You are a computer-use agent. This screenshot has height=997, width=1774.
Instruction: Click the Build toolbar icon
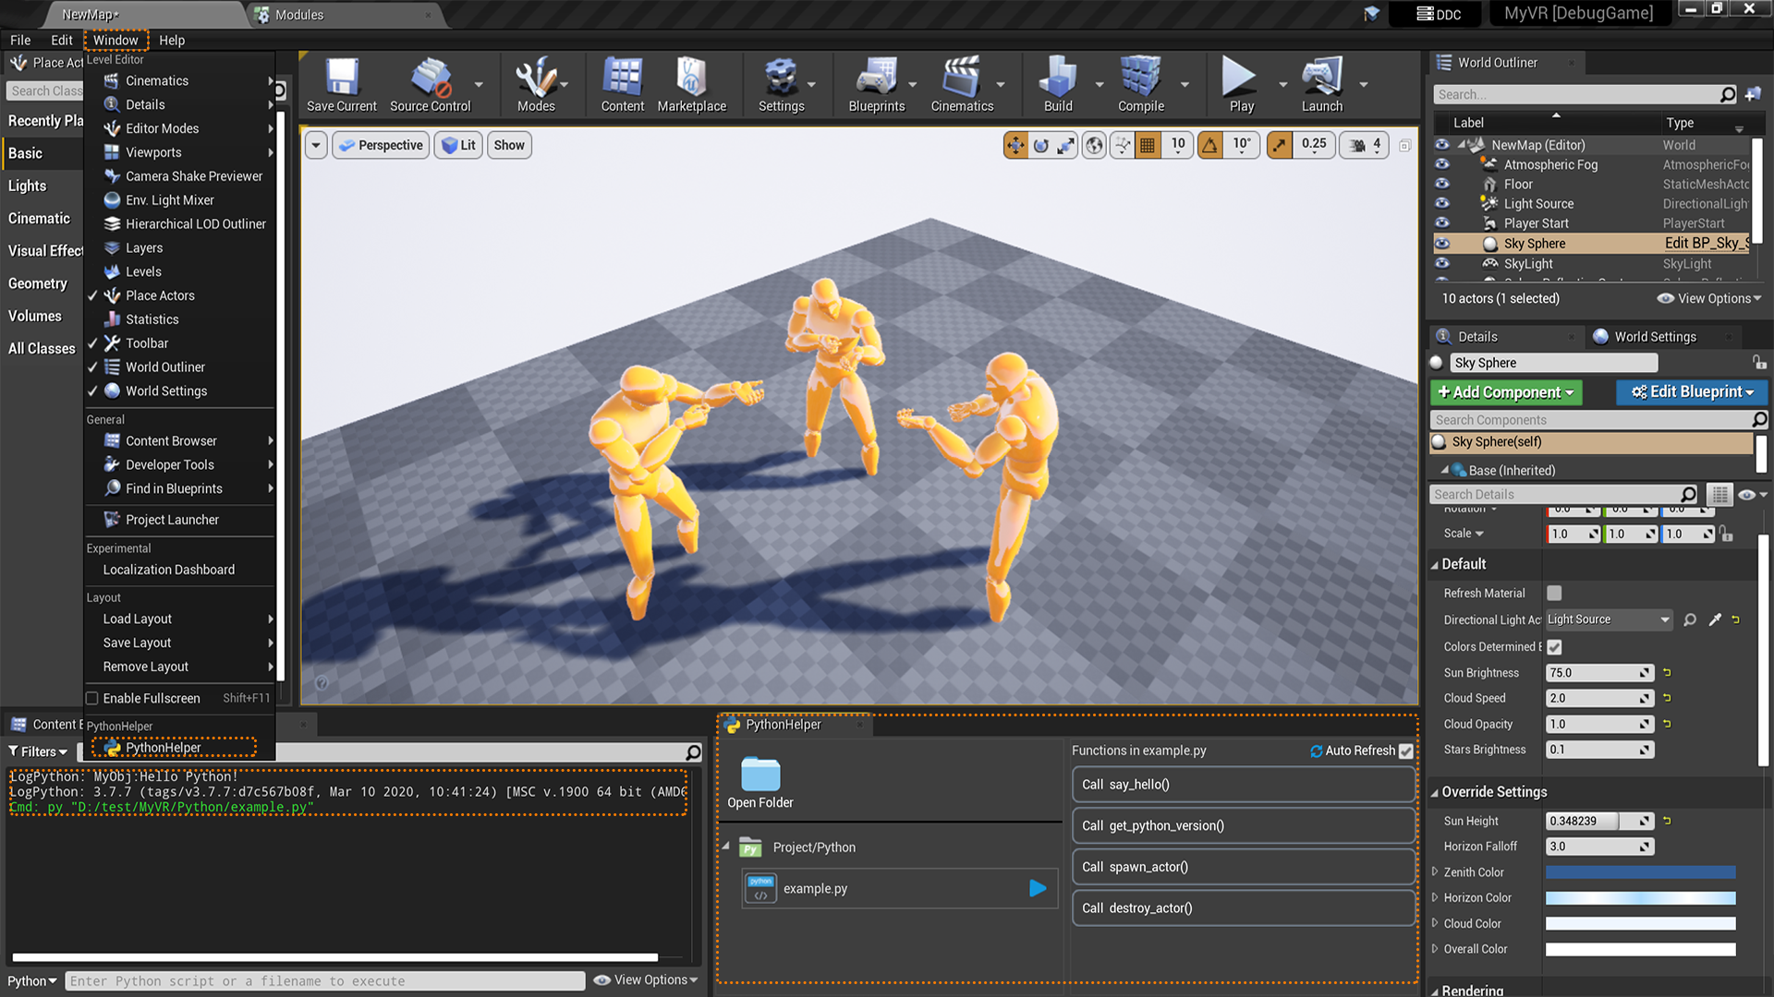1058,78
